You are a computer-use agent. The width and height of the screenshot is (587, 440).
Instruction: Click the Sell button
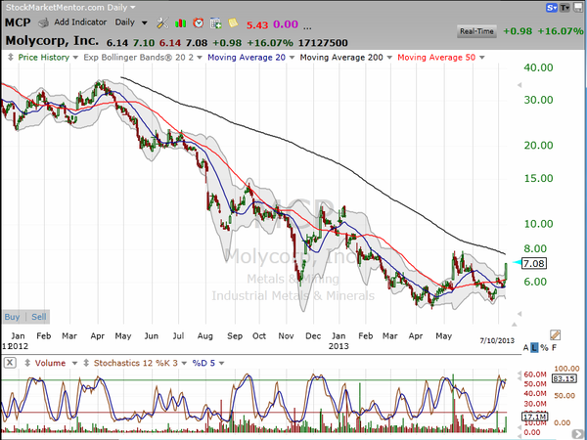tap(38, 317)
